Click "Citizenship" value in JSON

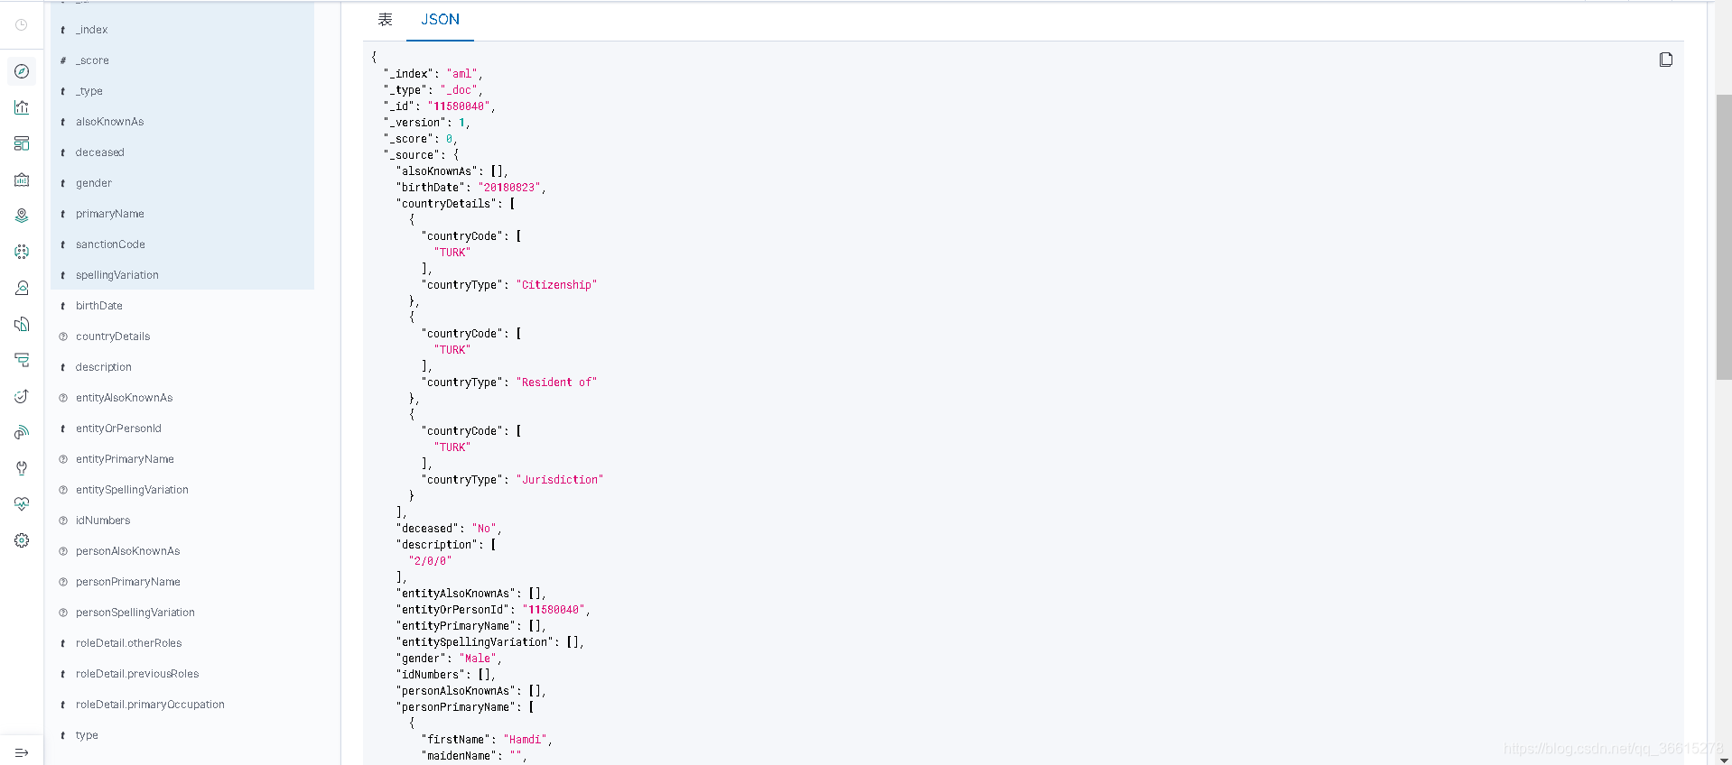click(x=557, y=285)
